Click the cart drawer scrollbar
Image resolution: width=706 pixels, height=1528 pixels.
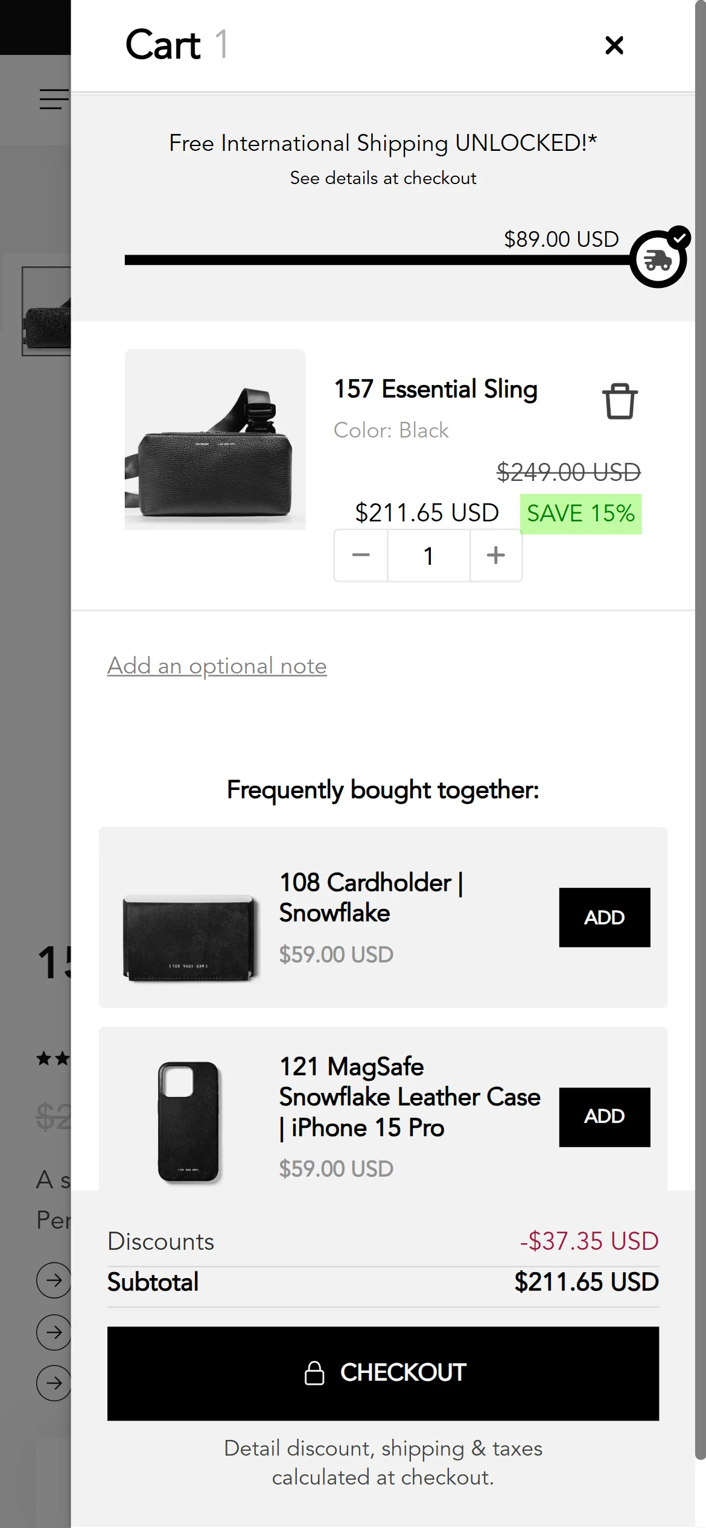pos(700,724)
